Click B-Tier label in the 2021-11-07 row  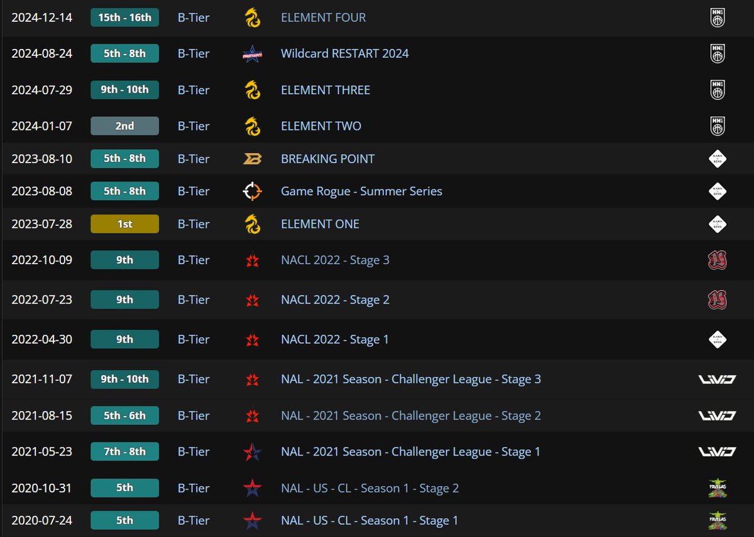(x=194, y=379)
